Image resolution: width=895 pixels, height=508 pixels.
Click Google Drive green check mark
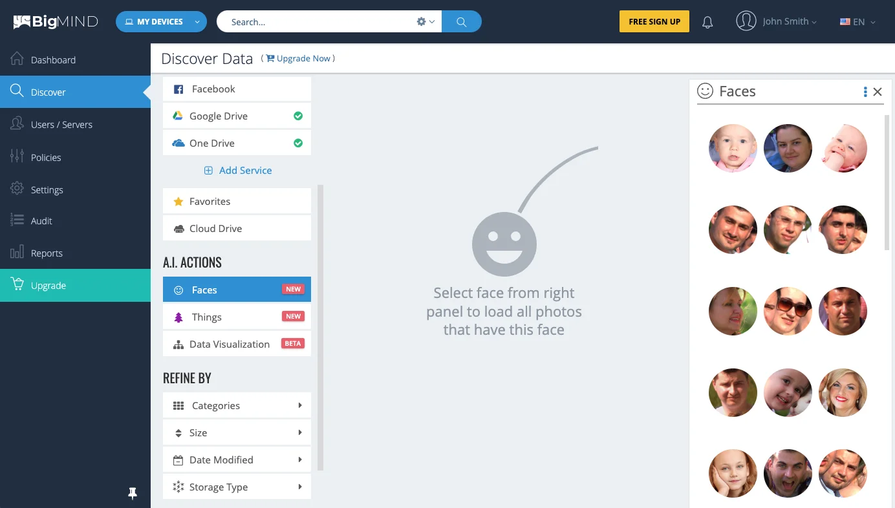coord(298,116)
